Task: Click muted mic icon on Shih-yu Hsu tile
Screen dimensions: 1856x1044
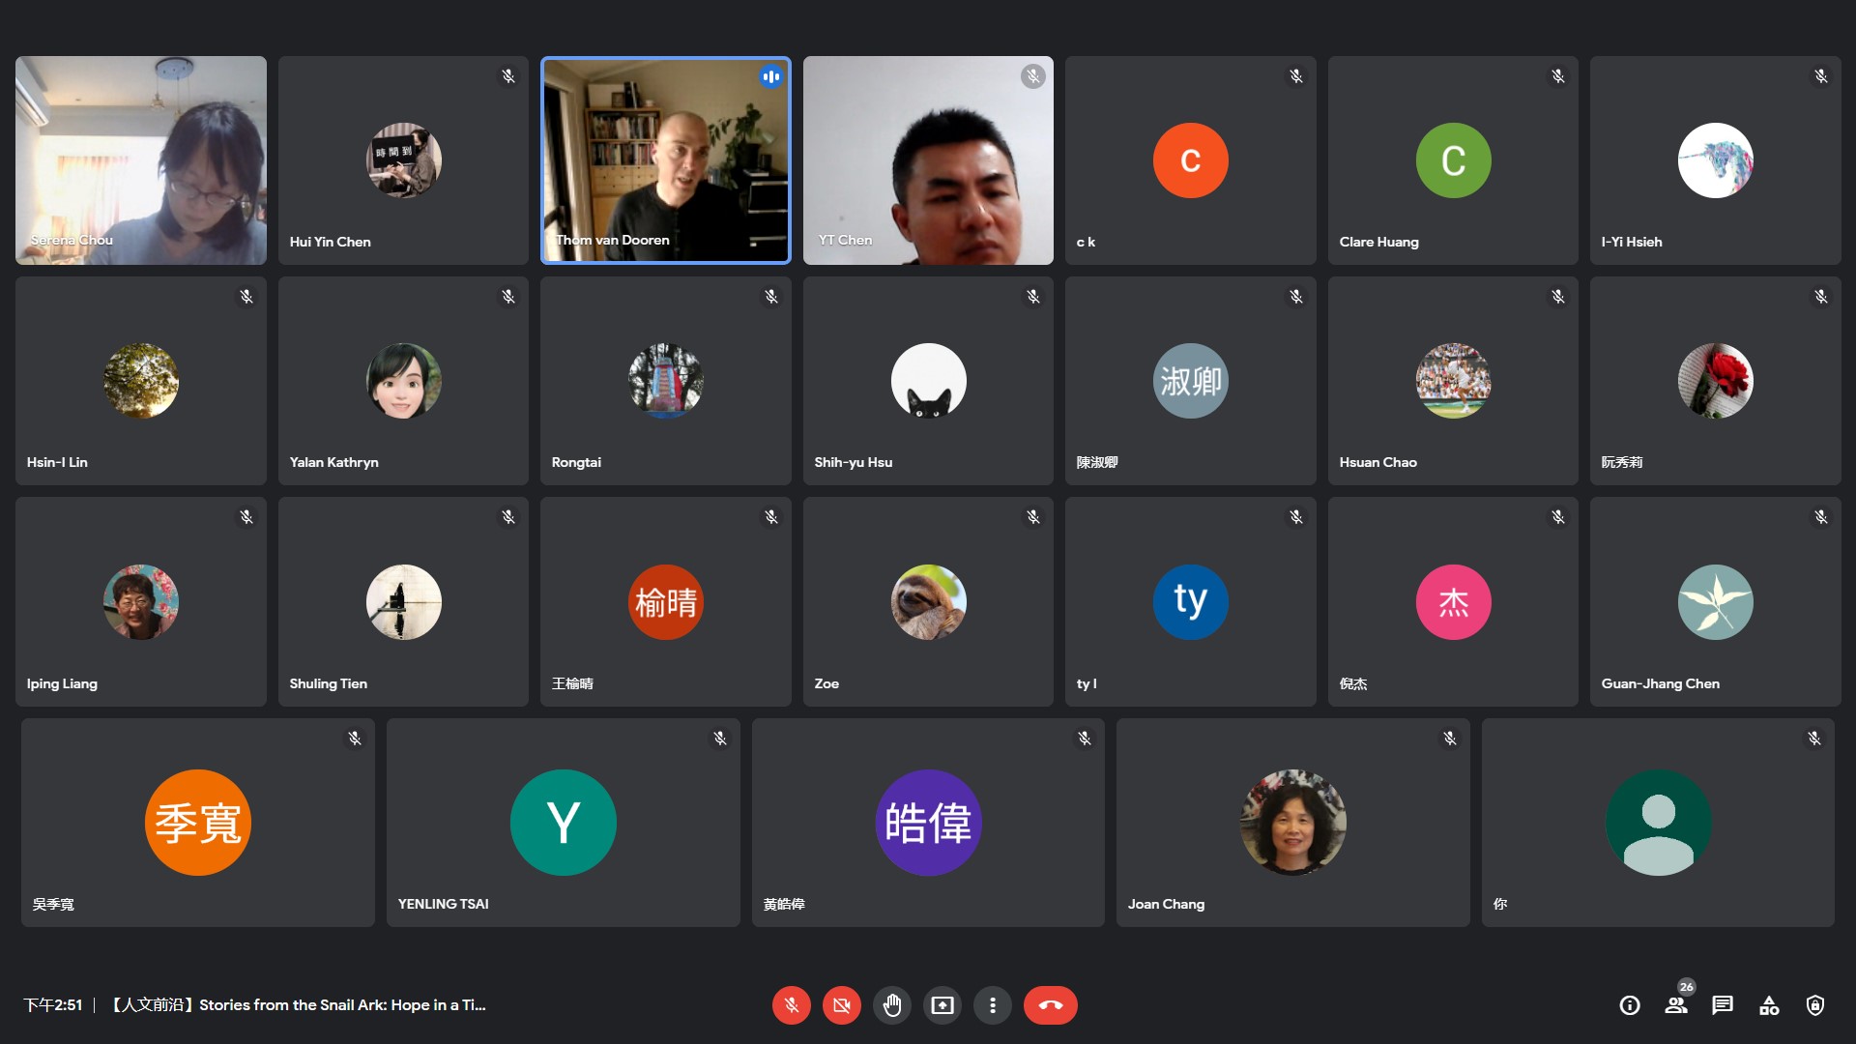Action: (x=1033, y=297)
